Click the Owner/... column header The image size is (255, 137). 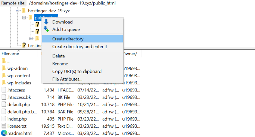tap(132, 54)
